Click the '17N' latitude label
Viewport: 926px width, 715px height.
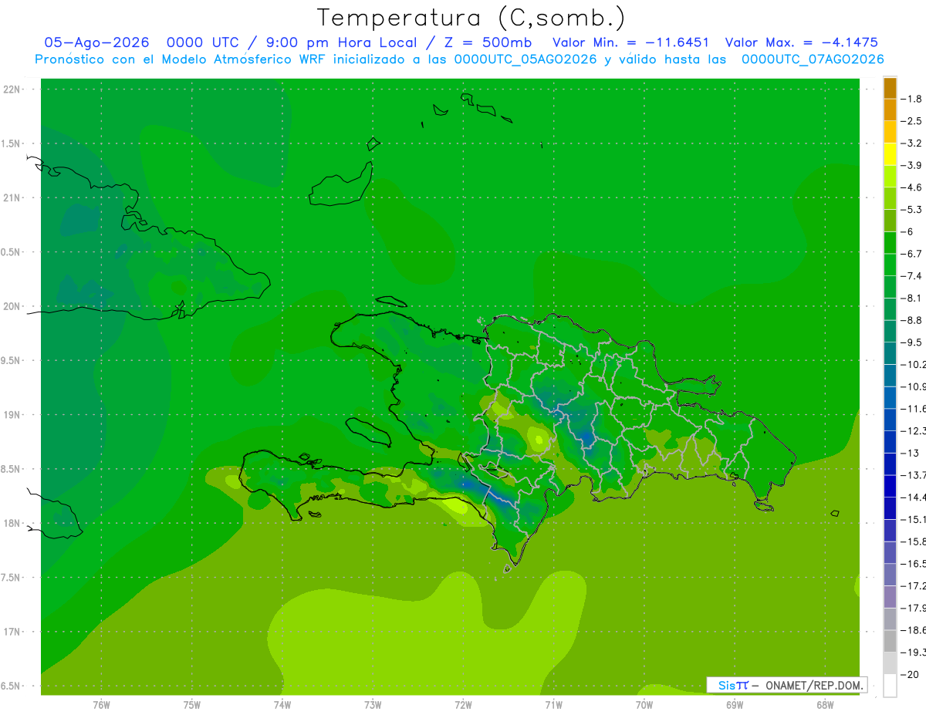(13, 632)
